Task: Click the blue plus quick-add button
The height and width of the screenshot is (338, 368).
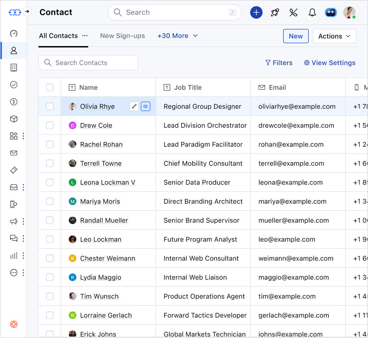Action: pos(256,13)
